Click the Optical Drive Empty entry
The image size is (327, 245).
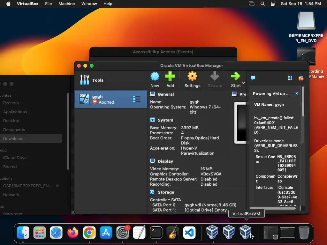pos(205,210)
